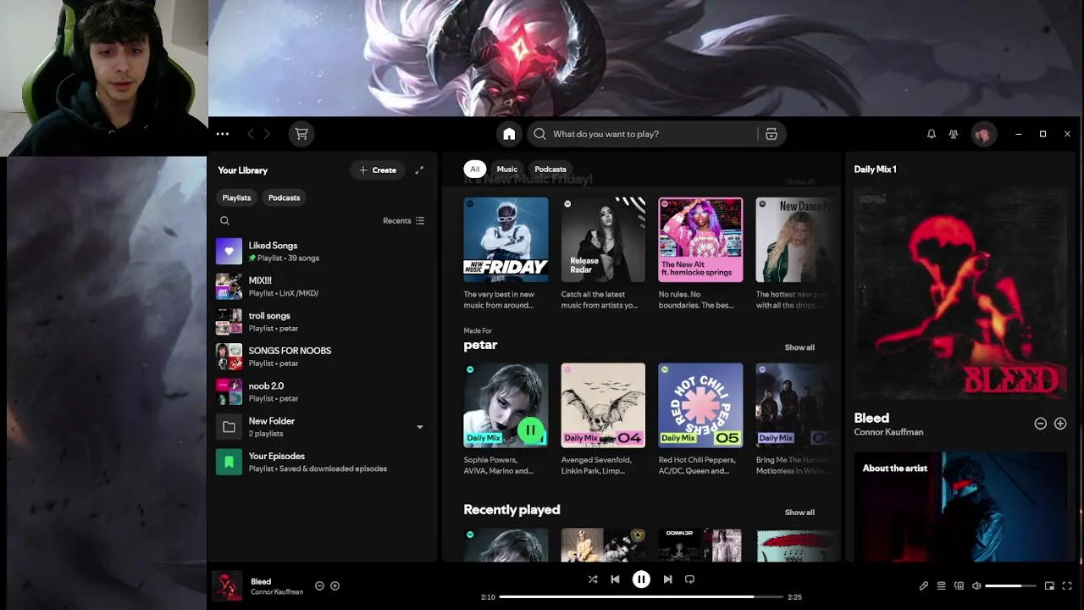
Task: Skip to the next track
Action: coord(667,579)
